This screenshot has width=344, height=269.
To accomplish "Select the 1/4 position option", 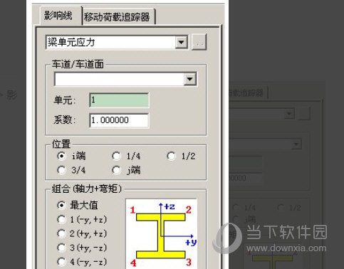I will pos(116,156).
